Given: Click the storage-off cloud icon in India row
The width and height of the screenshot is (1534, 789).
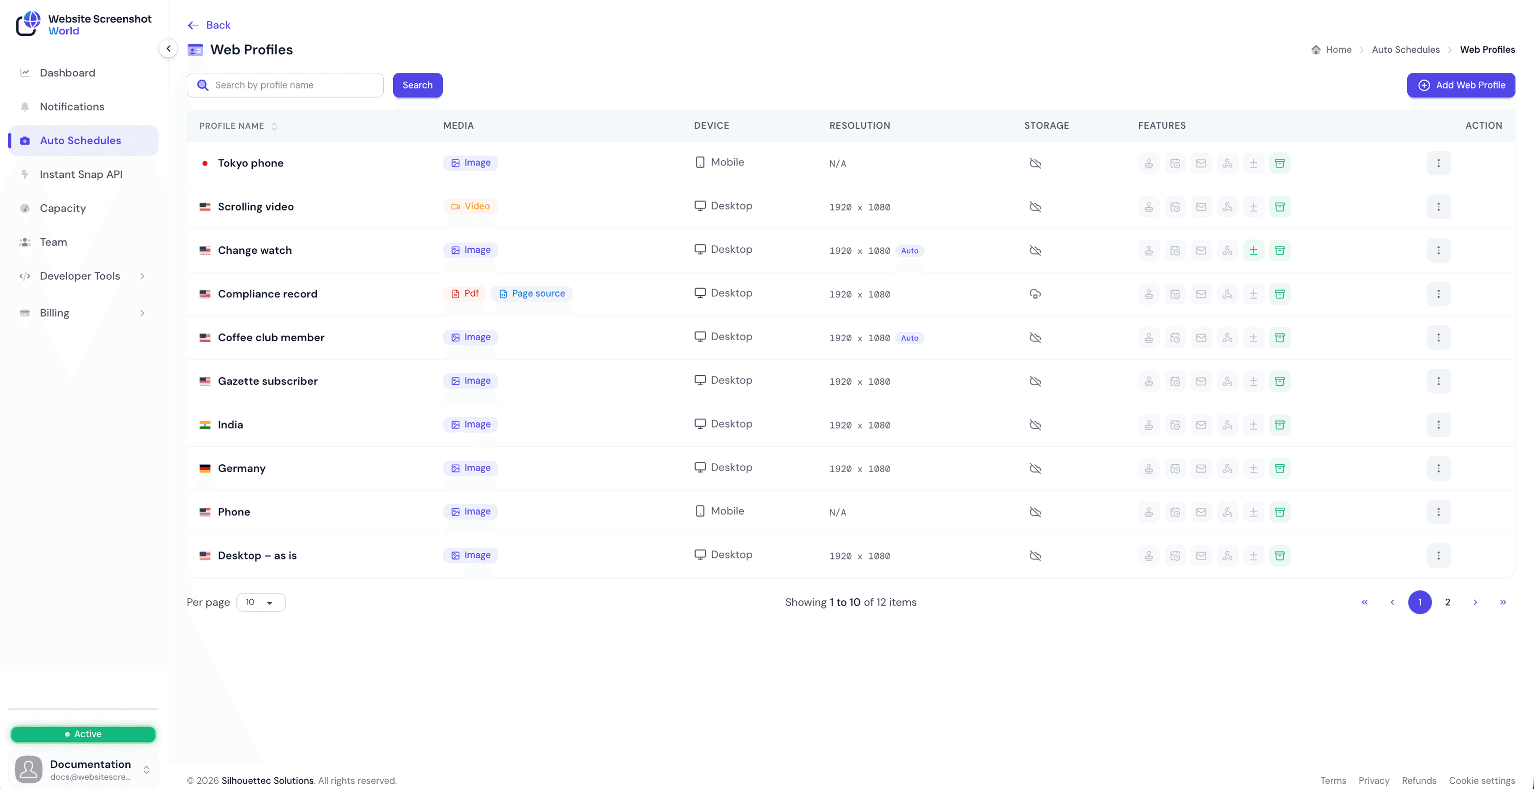Looking at the screenshot, I should coord(1035,424).
